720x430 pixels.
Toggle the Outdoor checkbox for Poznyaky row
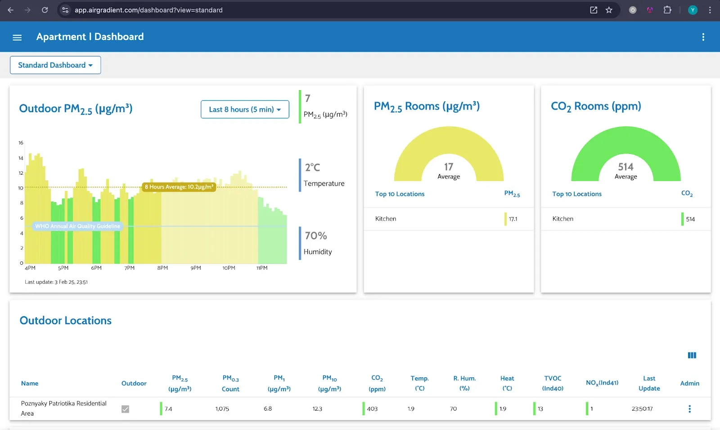click(126, 408)
